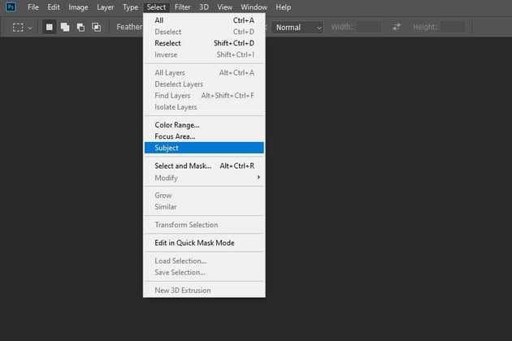Open the Filter menu

(x=183, y=7)
